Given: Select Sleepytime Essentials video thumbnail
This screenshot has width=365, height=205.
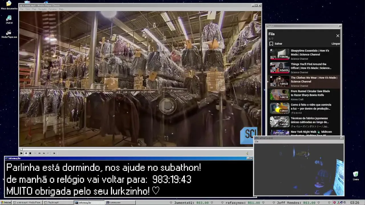Looking at the screenshot, I should tap(279, 54).
